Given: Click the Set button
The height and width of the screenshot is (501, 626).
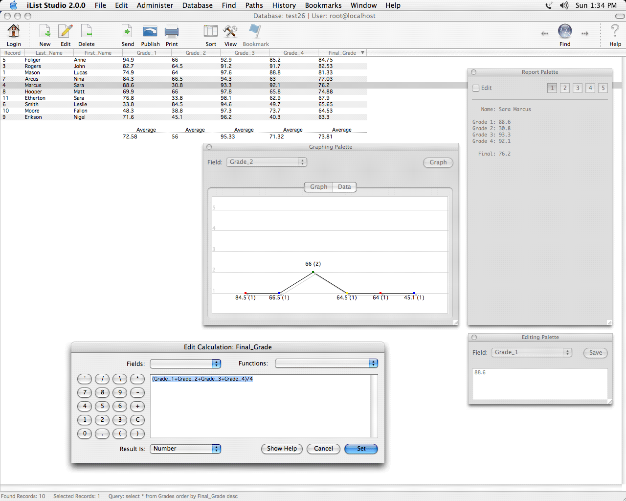Looking at the screenshot, I should point(361,449).
